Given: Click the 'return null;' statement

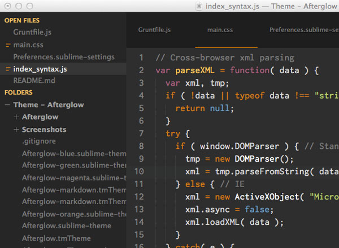Looking at the screenshot, I should click(x=205, y=108).
